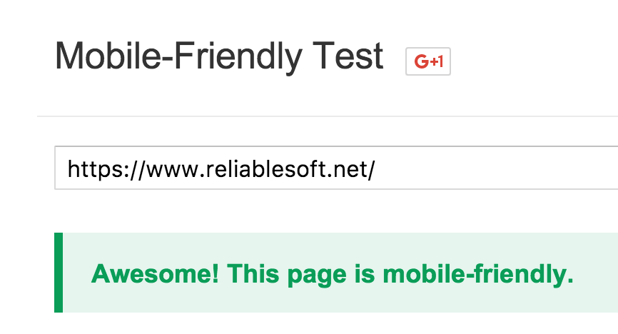Click the "Mobile-Friendly Test" page heading
The height and width of the screenshot is (334, 618).
219,56
